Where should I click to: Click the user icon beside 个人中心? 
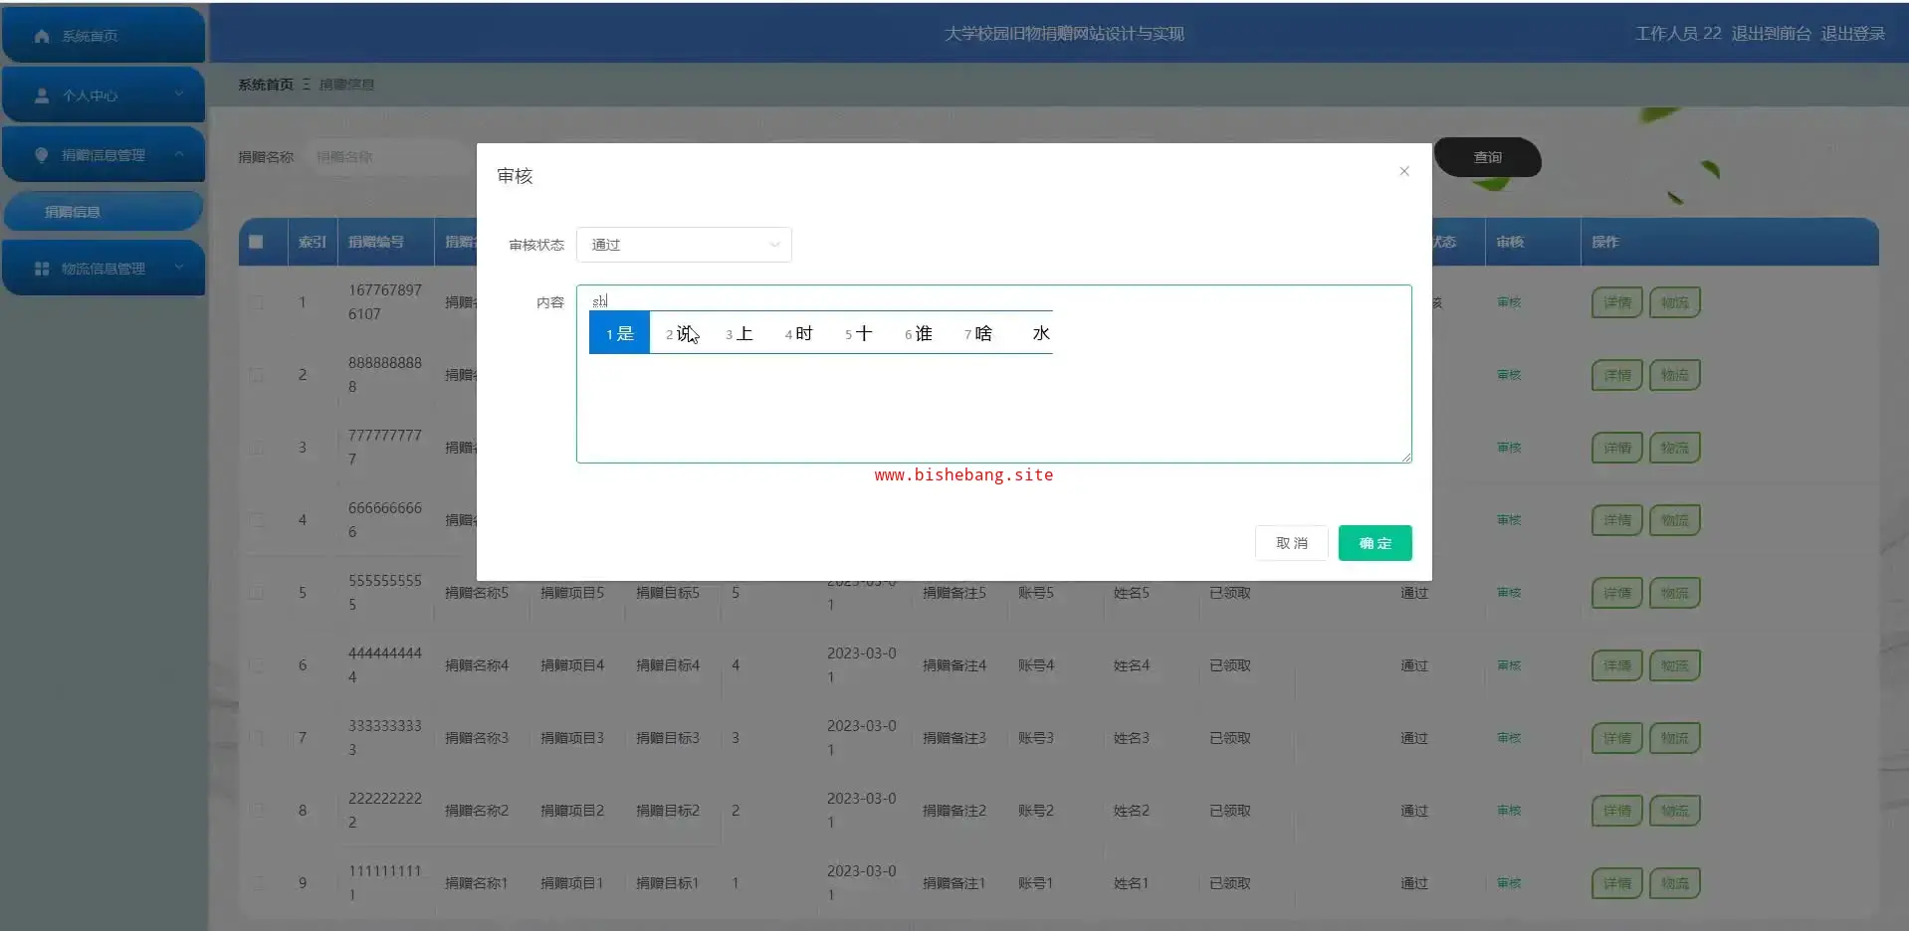[x=42, y=95]
